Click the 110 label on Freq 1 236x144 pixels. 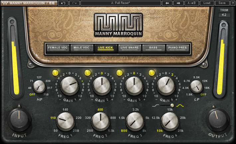[x=53, y=118]
